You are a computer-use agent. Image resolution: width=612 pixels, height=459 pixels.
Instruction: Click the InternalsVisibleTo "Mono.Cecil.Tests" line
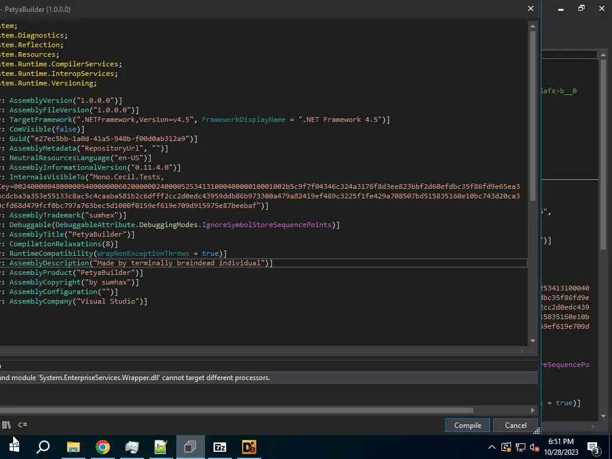click(x=82, y=177)
